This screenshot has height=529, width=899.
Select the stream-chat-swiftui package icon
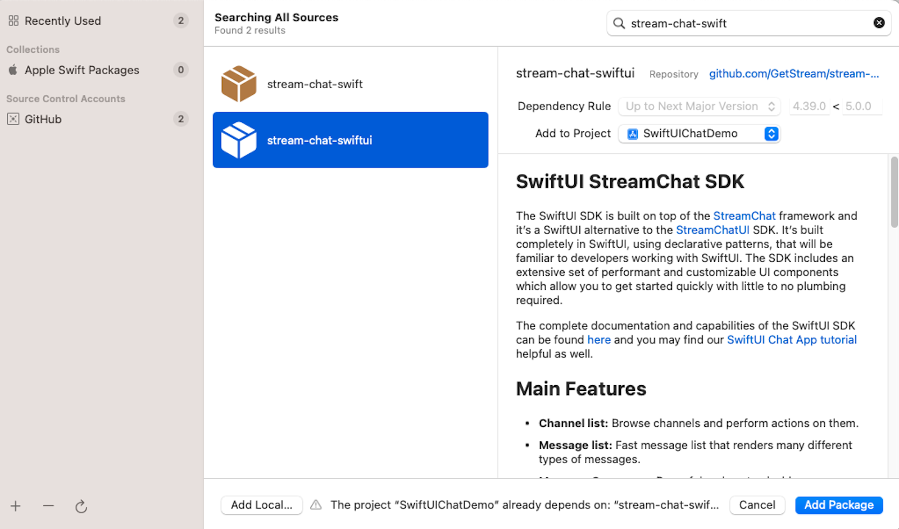pyautogui.click(x=239, y=140)
